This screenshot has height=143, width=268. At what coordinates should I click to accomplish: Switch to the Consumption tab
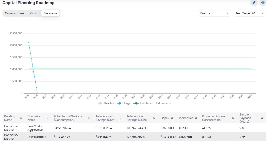[x=14, y=13]
